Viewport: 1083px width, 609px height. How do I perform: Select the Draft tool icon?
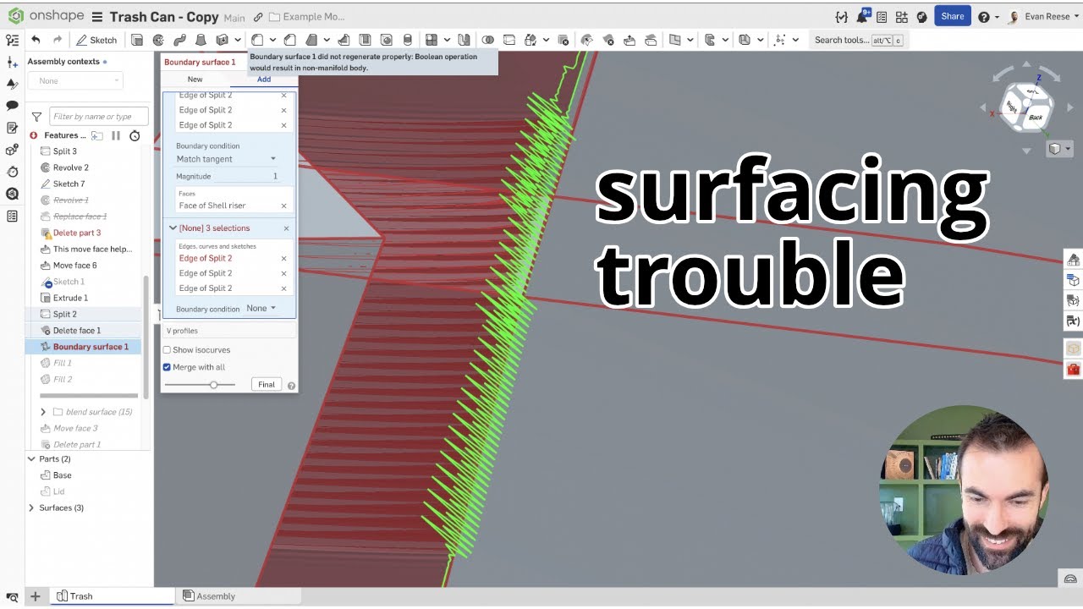tap(311, 40)
